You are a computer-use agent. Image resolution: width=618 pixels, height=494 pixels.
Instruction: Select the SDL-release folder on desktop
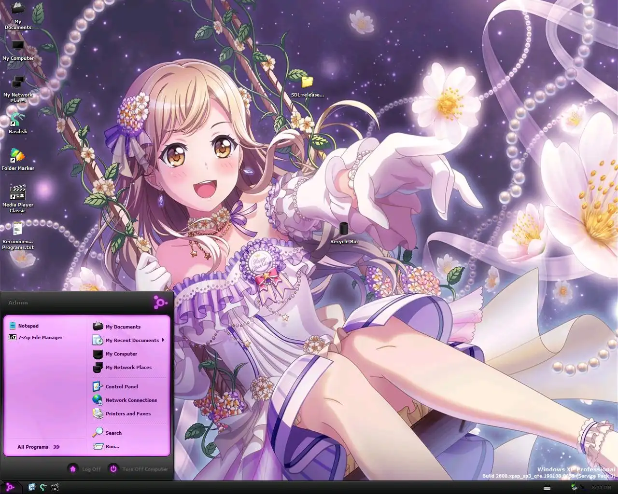pyautogui.click(x=307, y=87)
